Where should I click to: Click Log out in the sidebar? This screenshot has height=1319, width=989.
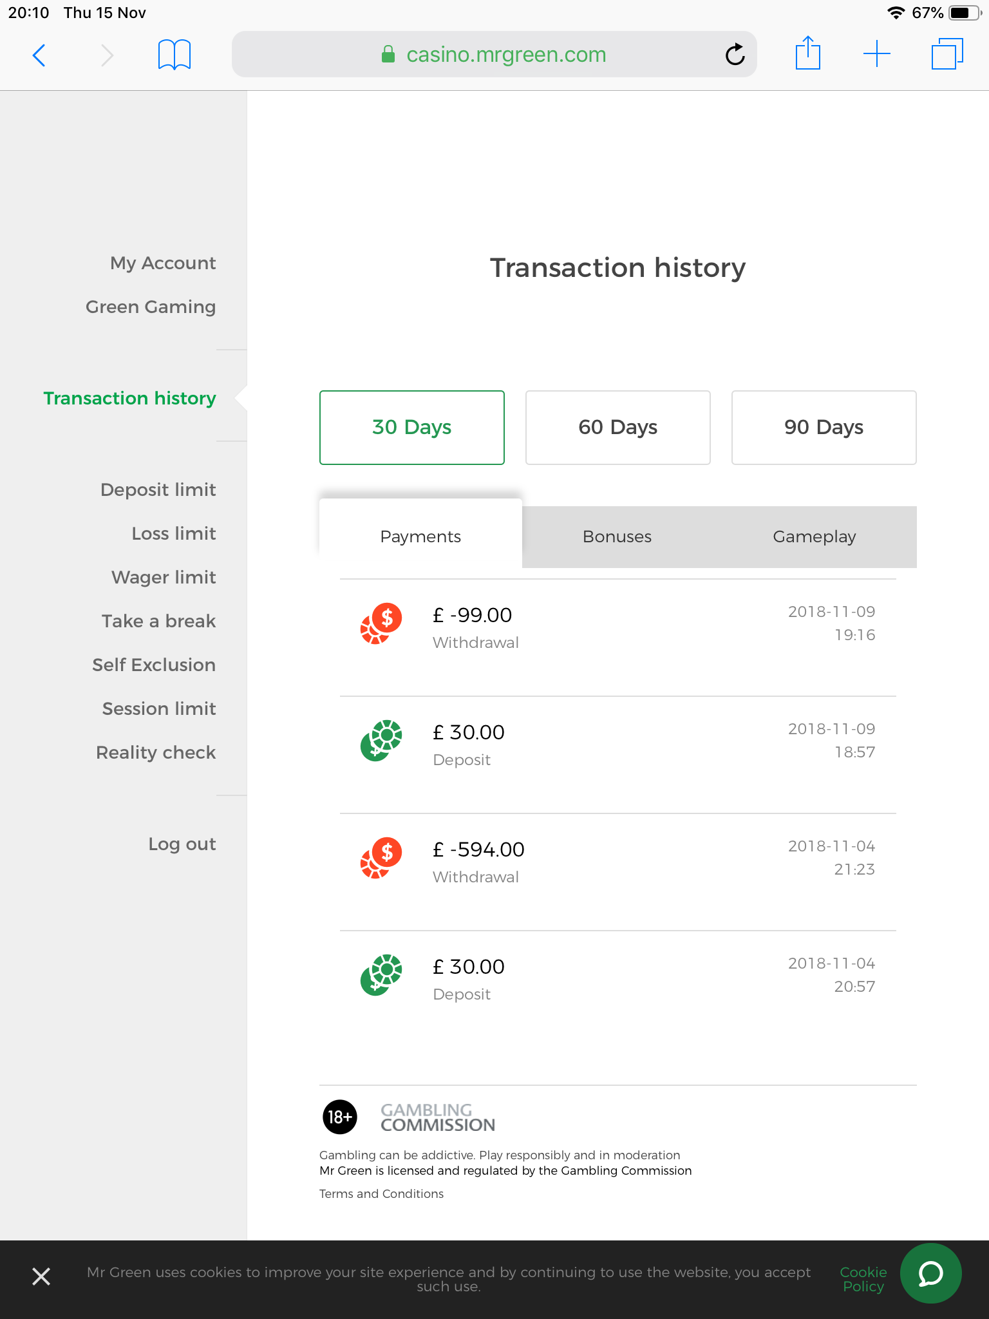[x=182, y=844]
